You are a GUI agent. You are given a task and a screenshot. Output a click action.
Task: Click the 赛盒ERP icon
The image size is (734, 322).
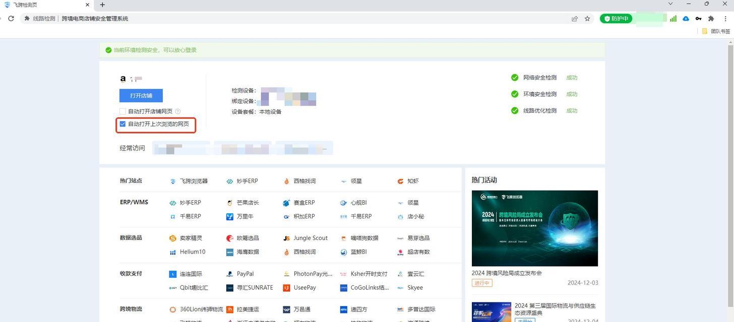pos(286,203)
